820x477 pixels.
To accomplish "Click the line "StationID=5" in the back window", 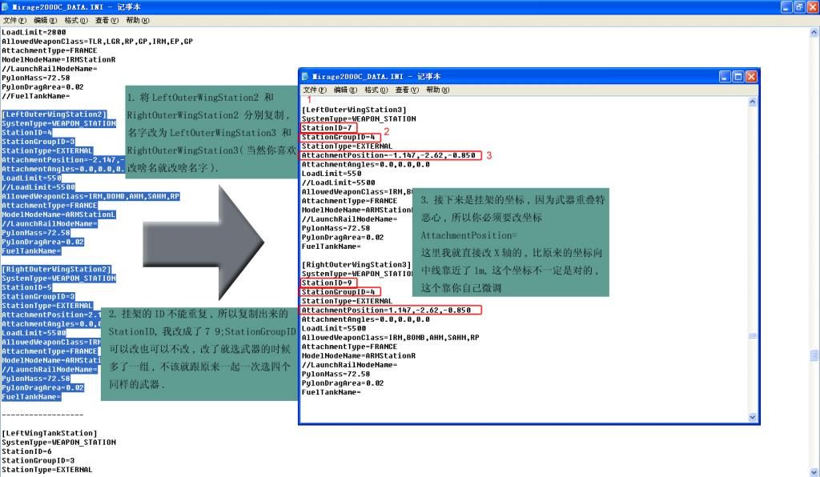I will (x=26, y=288).
